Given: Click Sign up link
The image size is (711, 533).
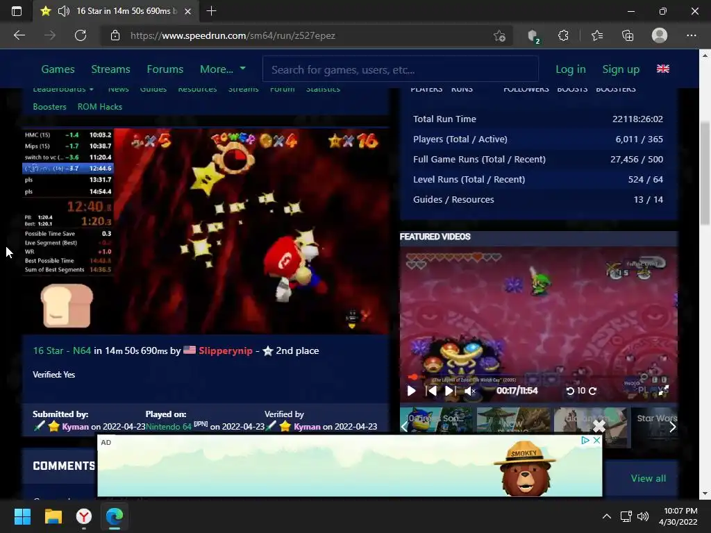Looking at the screenshot, I should click(621, 69).
